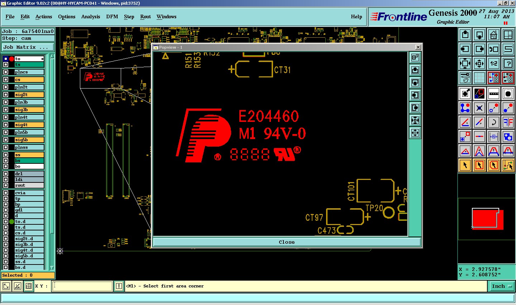516x305 pixels.
Task: Select the sig4t.d layer name
Action: click(x=29, y=250)
